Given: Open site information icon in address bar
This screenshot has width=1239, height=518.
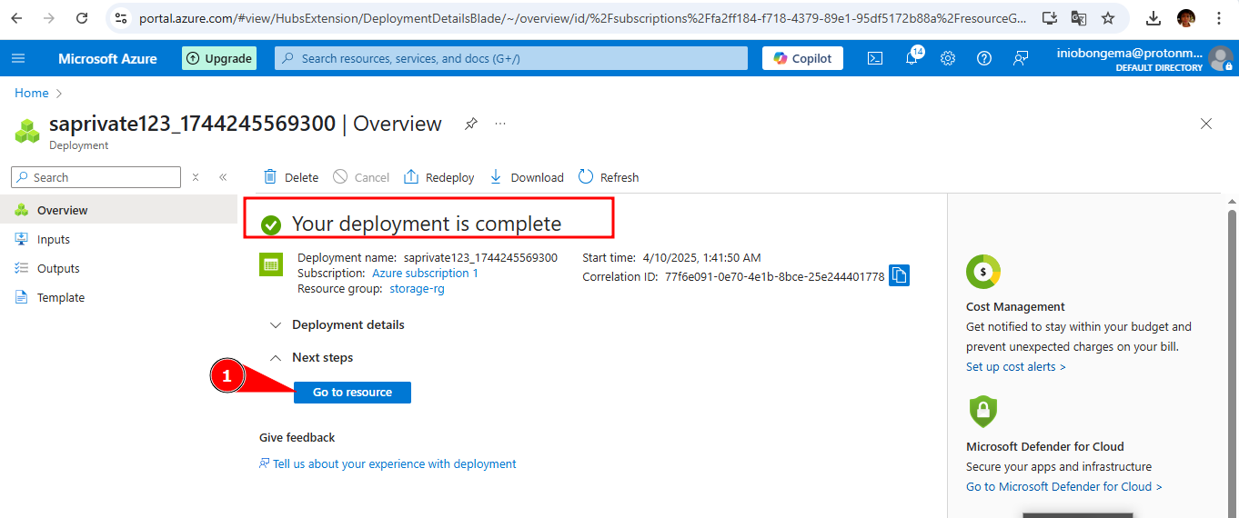Looking at the screenshot, I should pos(121,18).
